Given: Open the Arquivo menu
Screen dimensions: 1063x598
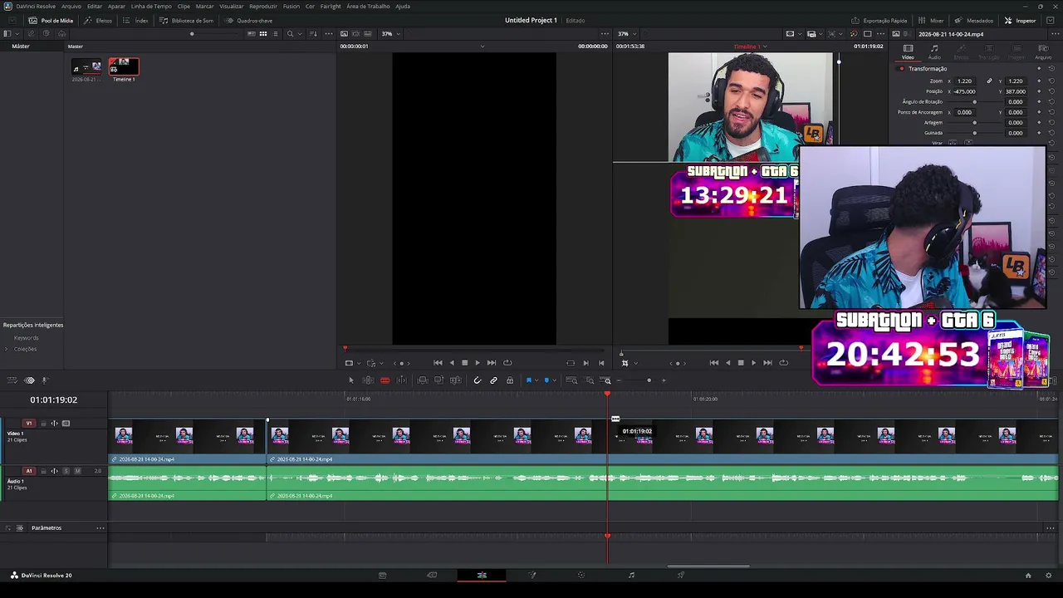Looking at the screenshot, I should point(71,6).
